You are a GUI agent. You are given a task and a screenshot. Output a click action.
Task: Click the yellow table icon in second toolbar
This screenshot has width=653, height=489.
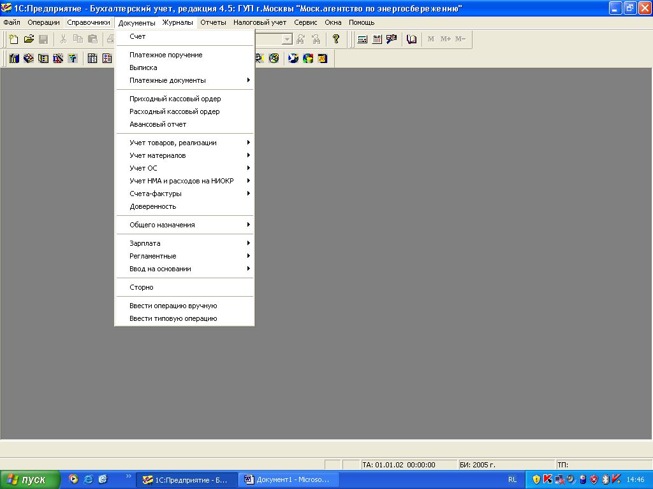[x=43, y=59]
